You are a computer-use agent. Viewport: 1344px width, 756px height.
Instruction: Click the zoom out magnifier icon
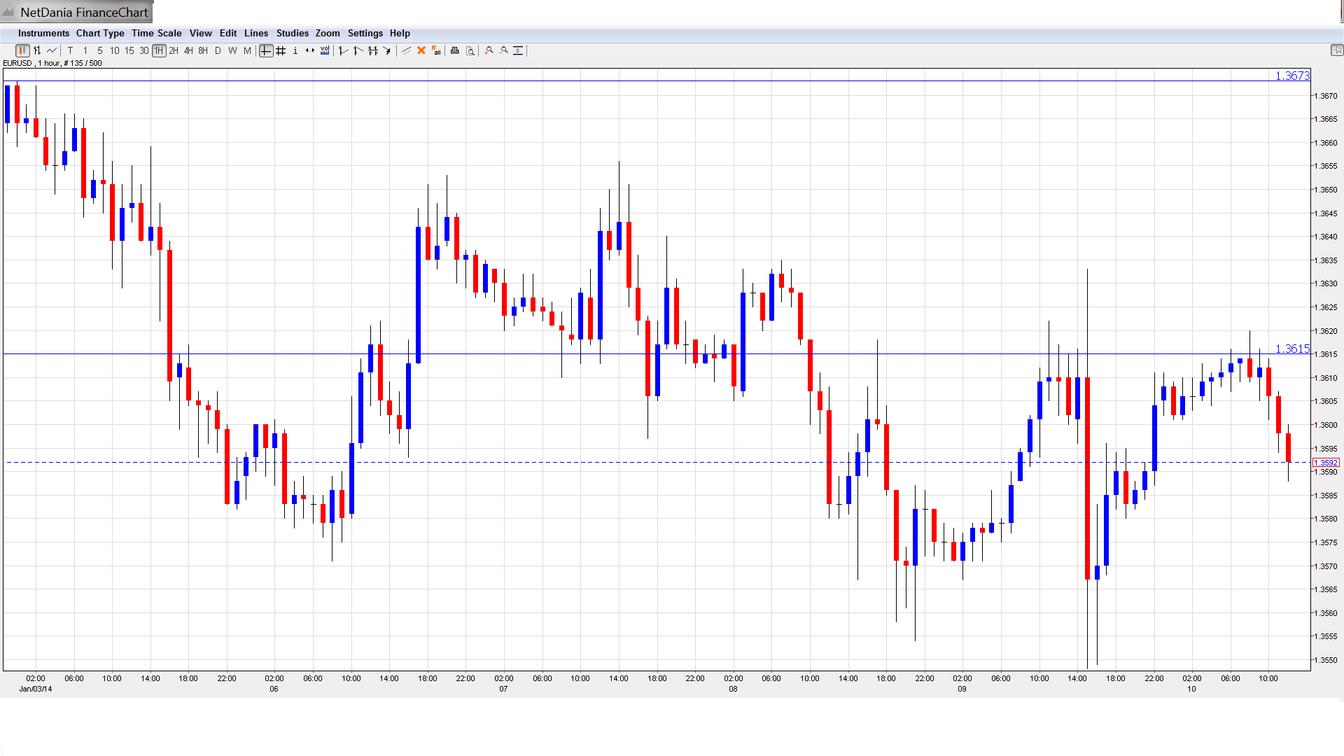pyautogui.click(x=504, y=50)
